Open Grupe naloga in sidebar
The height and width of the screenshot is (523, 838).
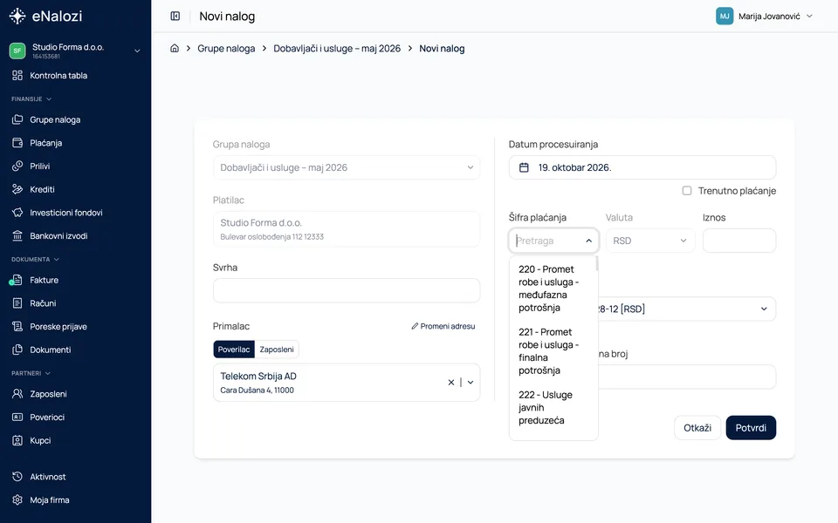[55, 119]
